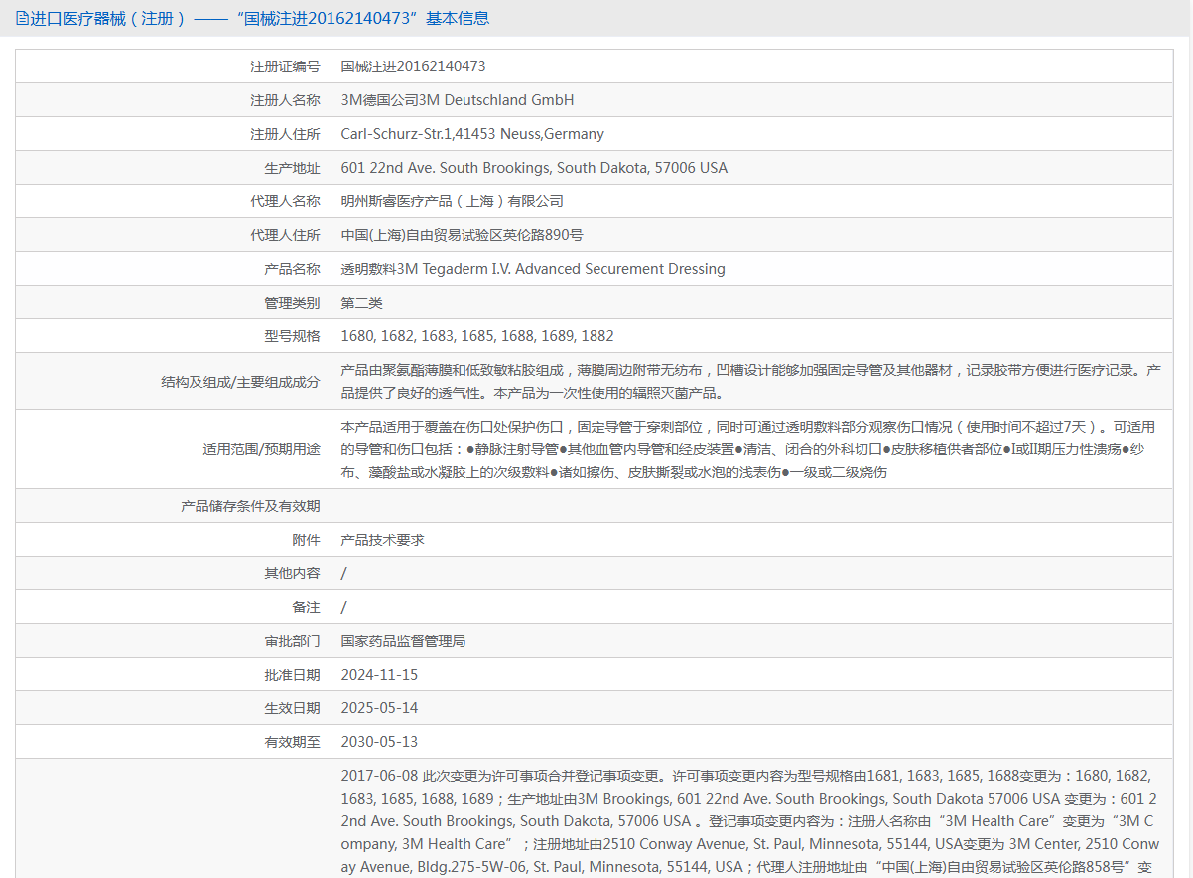This screenshot has height=878, width=1193.
Task: Click the 批准日期 label
Action: pyautogui.click(x=292, y=675)
